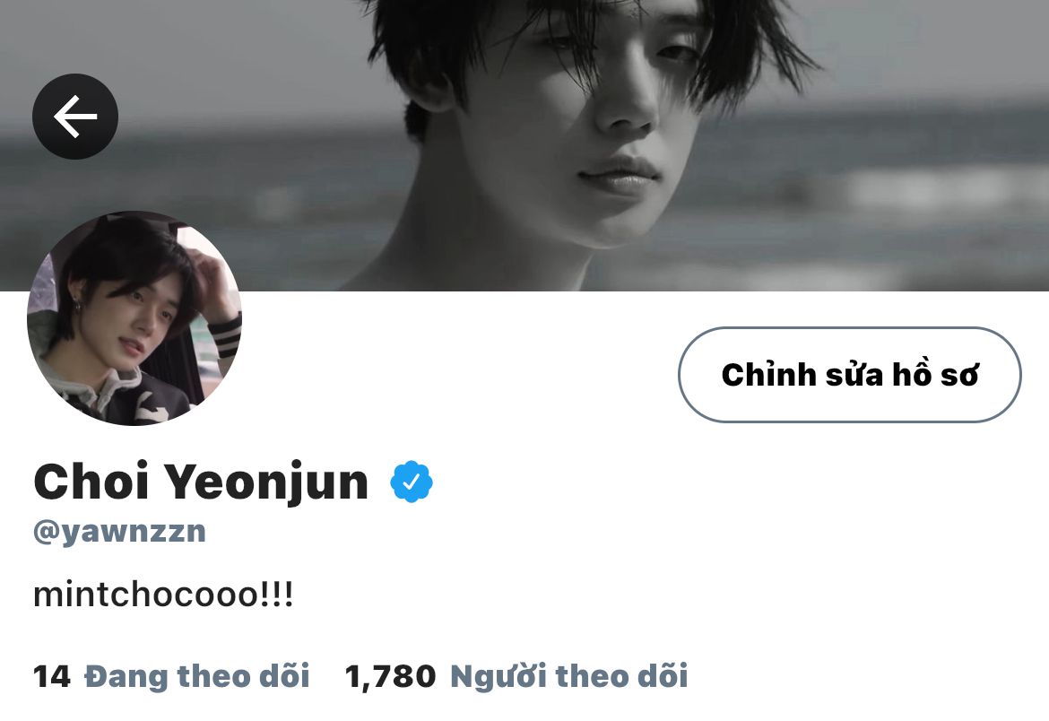Open the Đang theo dõi list

tap(196, 676)
